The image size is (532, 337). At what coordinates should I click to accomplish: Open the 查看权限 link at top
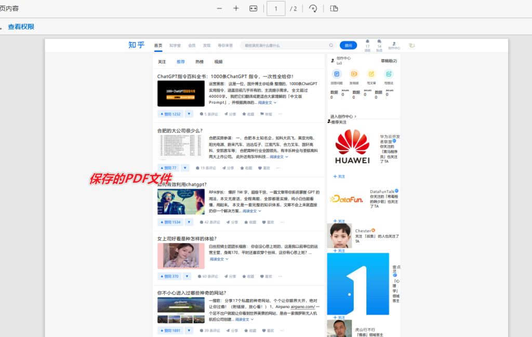coord(21,26)
